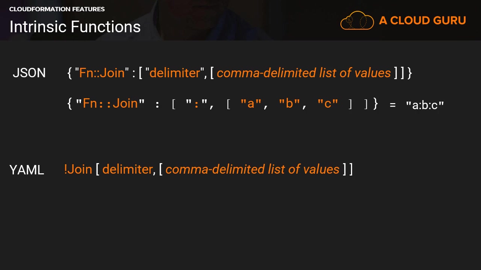This screenshot has height=270, width=481.
Task: Click the JSON label
Action: [29, 73]
